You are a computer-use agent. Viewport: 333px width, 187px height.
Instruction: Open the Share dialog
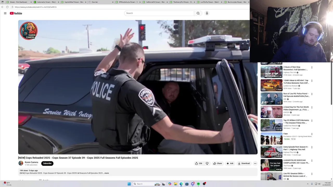pos(217,163)
